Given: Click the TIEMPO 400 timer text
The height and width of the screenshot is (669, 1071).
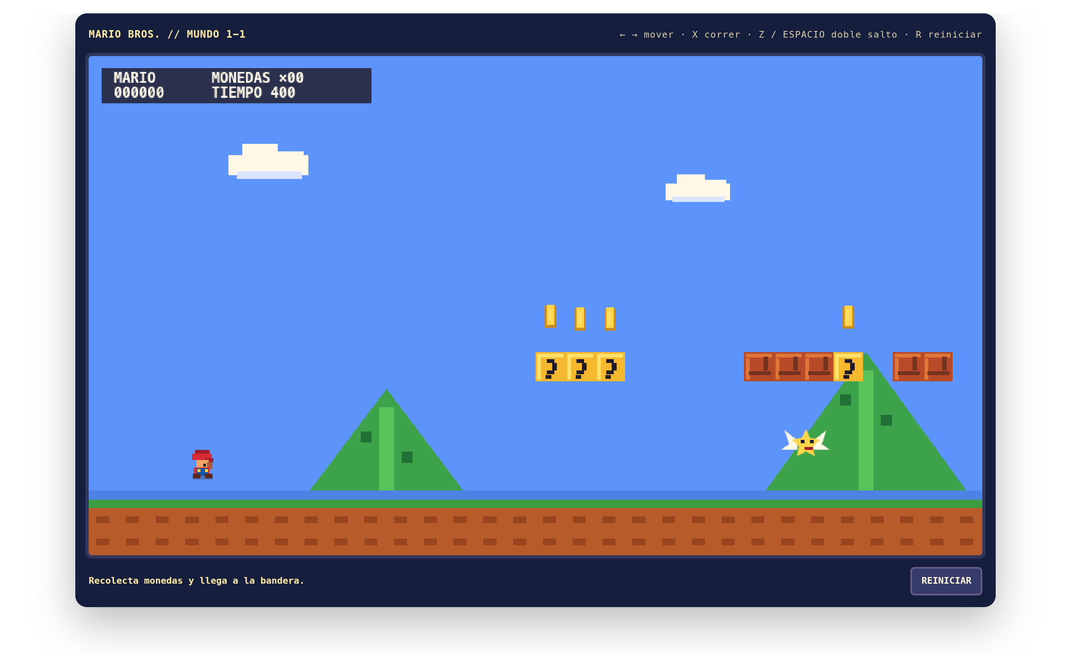Looking at the screenshot, I should tap(253, 92).
